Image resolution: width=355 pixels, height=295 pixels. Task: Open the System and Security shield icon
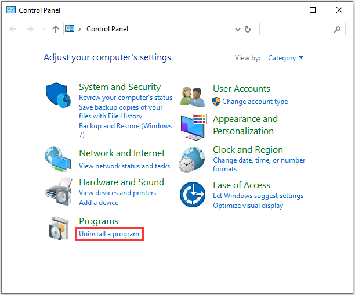coord(58,95)
